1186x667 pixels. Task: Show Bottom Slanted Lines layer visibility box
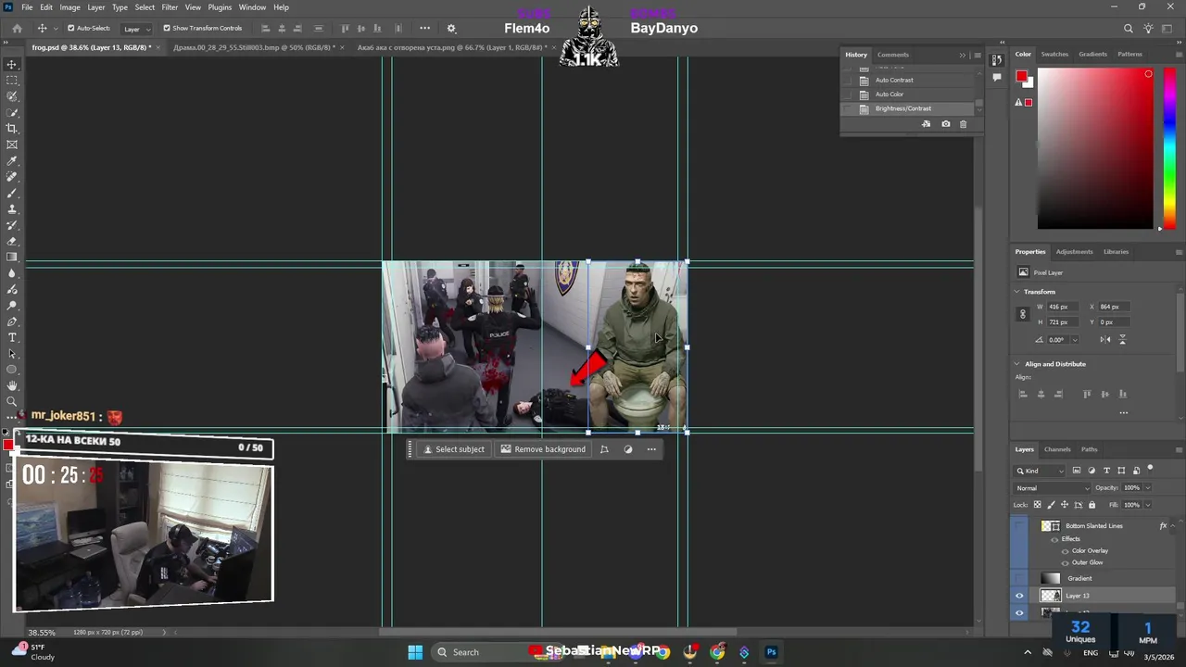click(x=1020, y=526)
